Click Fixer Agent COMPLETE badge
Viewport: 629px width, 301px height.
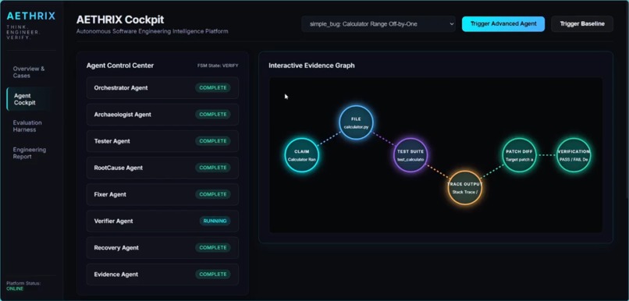pyautogui.click(x=213, y=194)
